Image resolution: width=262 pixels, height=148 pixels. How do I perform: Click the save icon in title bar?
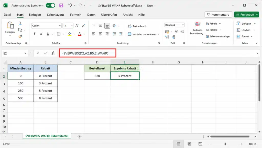tap(61, 6)
